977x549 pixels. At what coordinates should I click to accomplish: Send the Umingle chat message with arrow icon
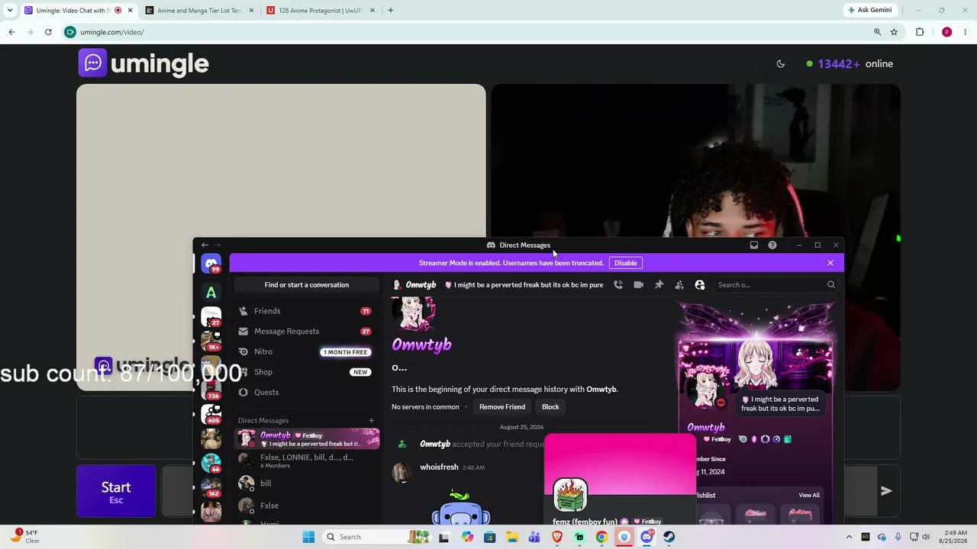(x=886, y=491)
